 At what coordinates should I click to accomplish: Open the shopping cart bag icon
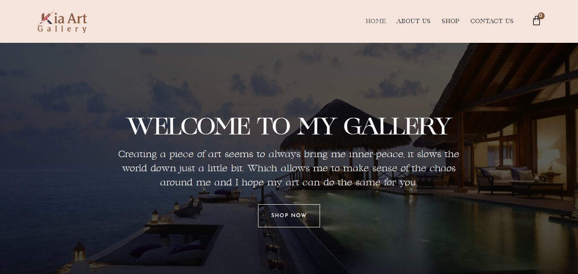point(537,21)
